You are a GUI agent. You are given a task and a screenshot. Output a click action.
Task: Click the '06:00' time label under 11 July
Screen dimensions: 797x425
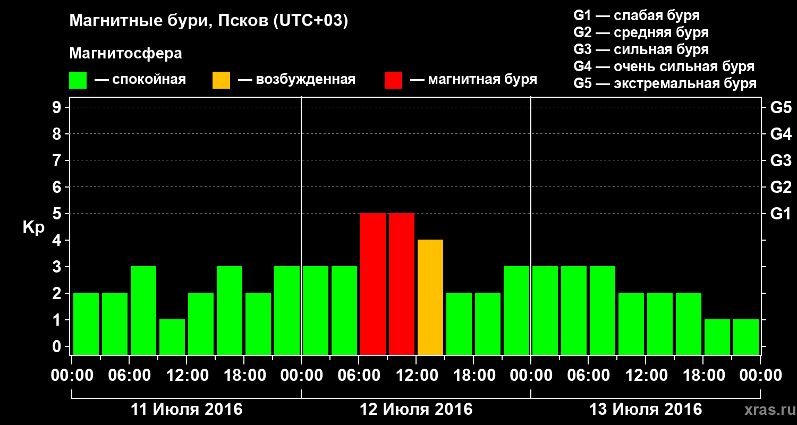coord(129,375)
